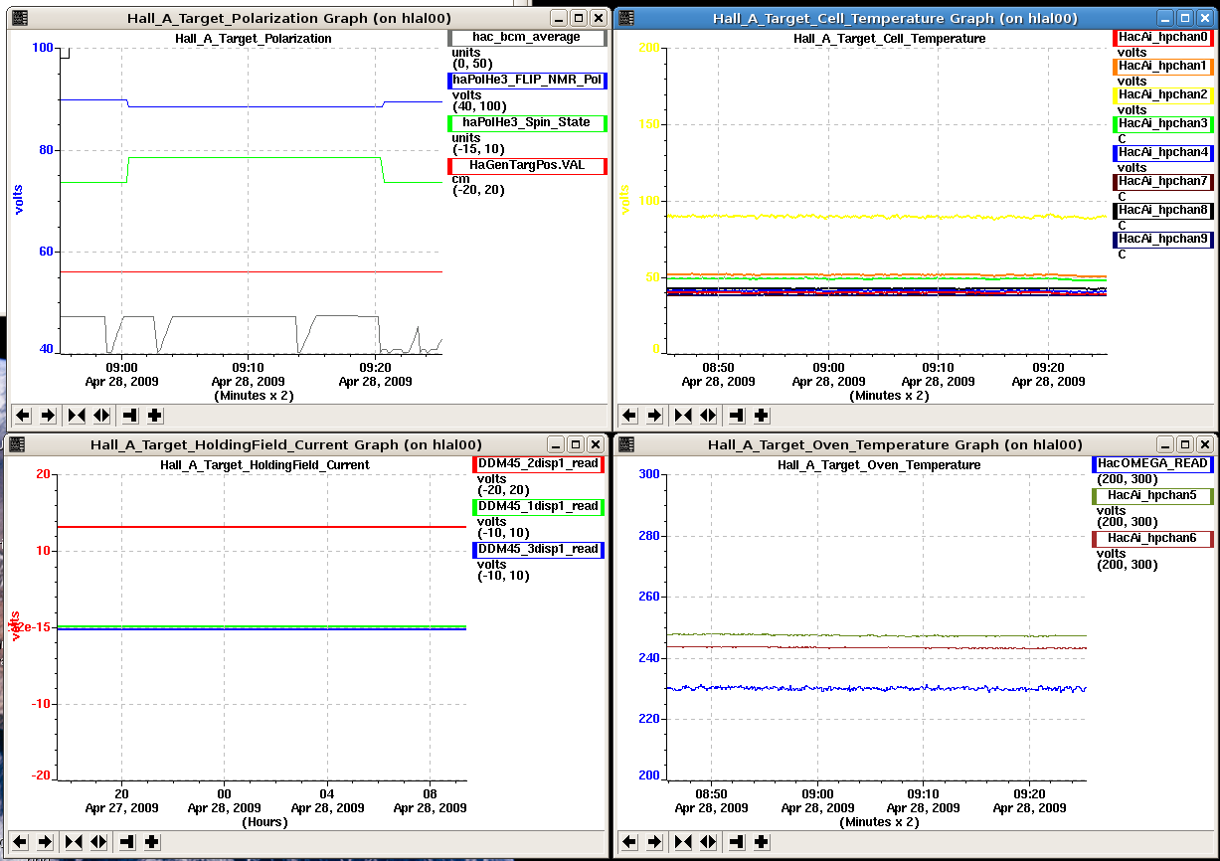Select the HacAi_hpchan1 curve legend
Screen dimensions: 1220x861
1163,67
